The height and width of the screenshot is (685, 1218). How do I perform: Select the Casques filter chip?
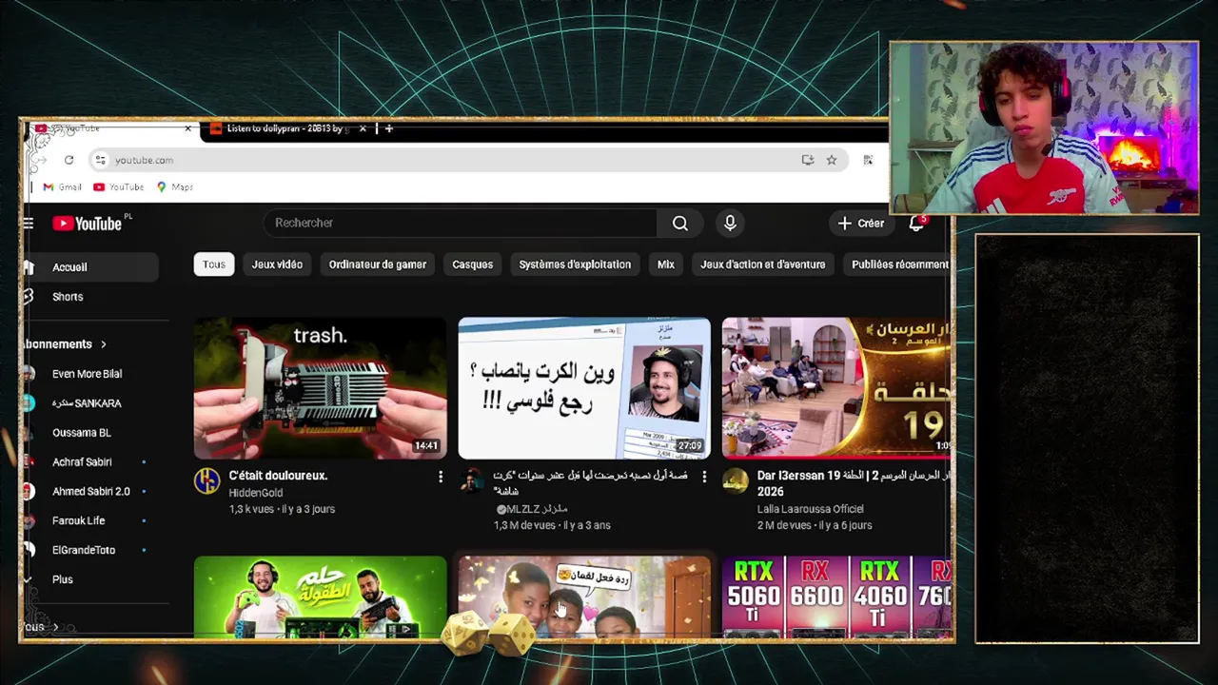click(473, 264)
